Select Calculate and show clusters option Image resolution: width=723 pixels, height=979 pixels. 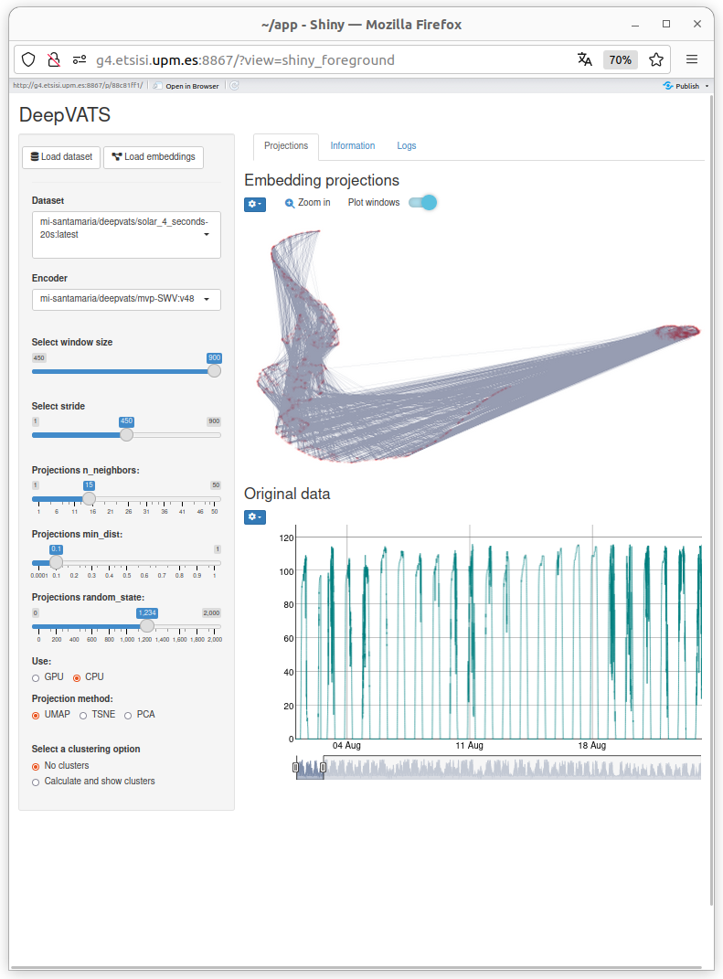tap(36, 782)
